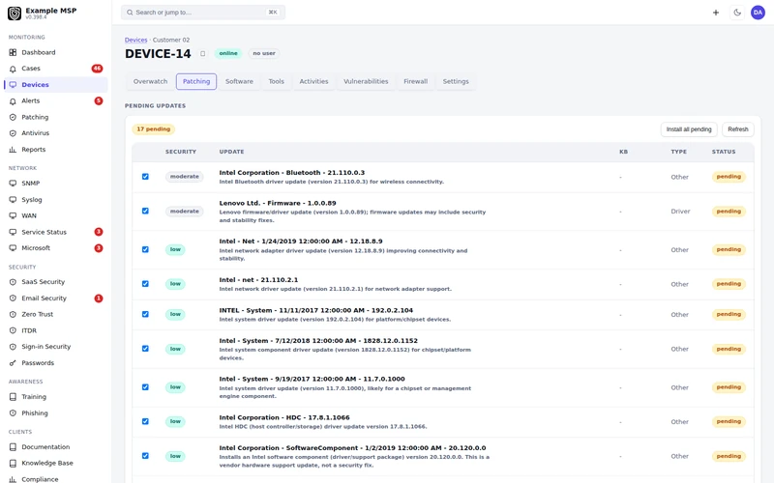This screenshot has height=483, width=774.
Task: Open the Vulnerabilities tab
Action: 366,81
